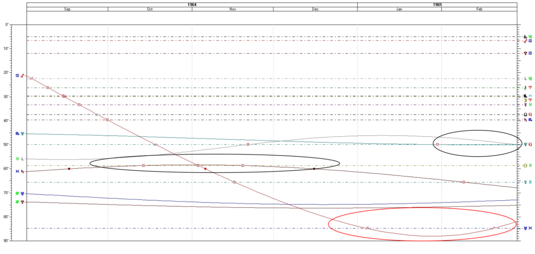535x254 pixels.
Task: Click the dark diamond marker in December
Action: point(314,169)
